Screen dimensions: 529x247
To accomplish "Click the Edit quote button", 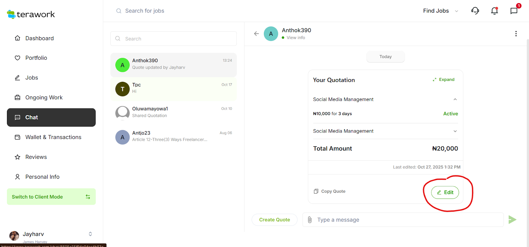I will 445,192.
